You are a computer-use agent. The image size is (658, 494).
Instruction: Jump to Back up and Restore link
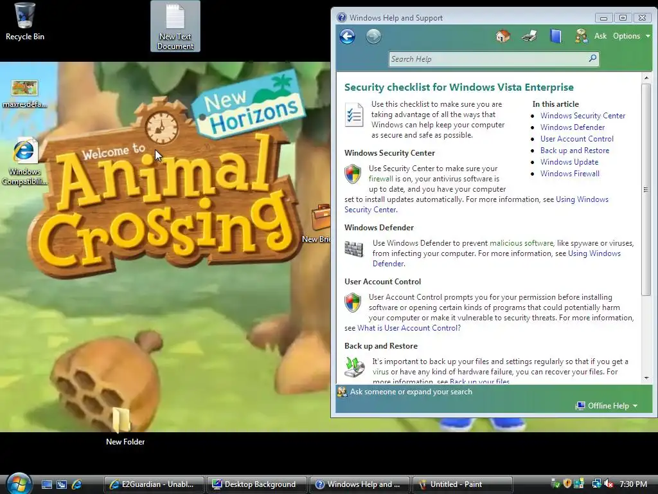tap(574, 151)
